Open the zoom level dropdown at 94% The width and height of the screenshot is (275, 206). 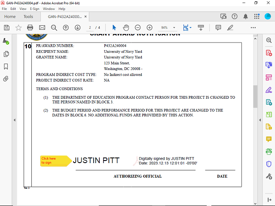pyautogui.click(x=174, y=27)
